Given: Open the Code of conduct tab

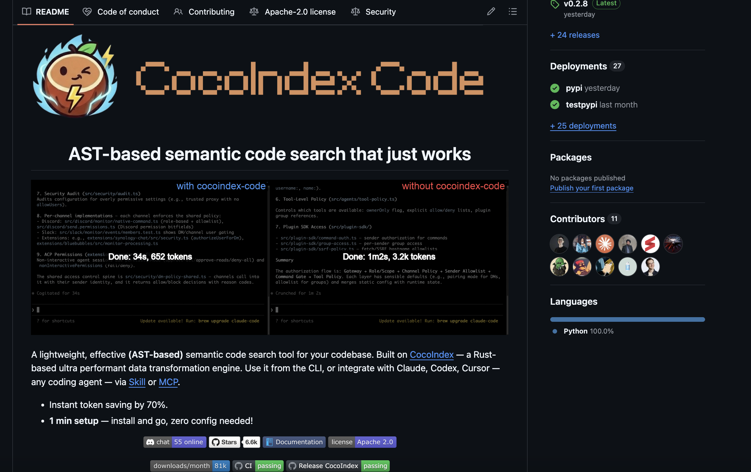Looking at the screenshot, I should [x=128, y=11].
